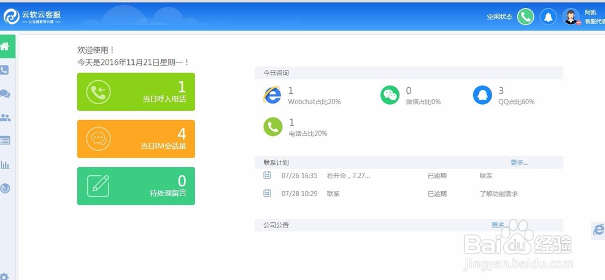
Task: Open the settings gear in sidebar
Action: coord(5,276)
